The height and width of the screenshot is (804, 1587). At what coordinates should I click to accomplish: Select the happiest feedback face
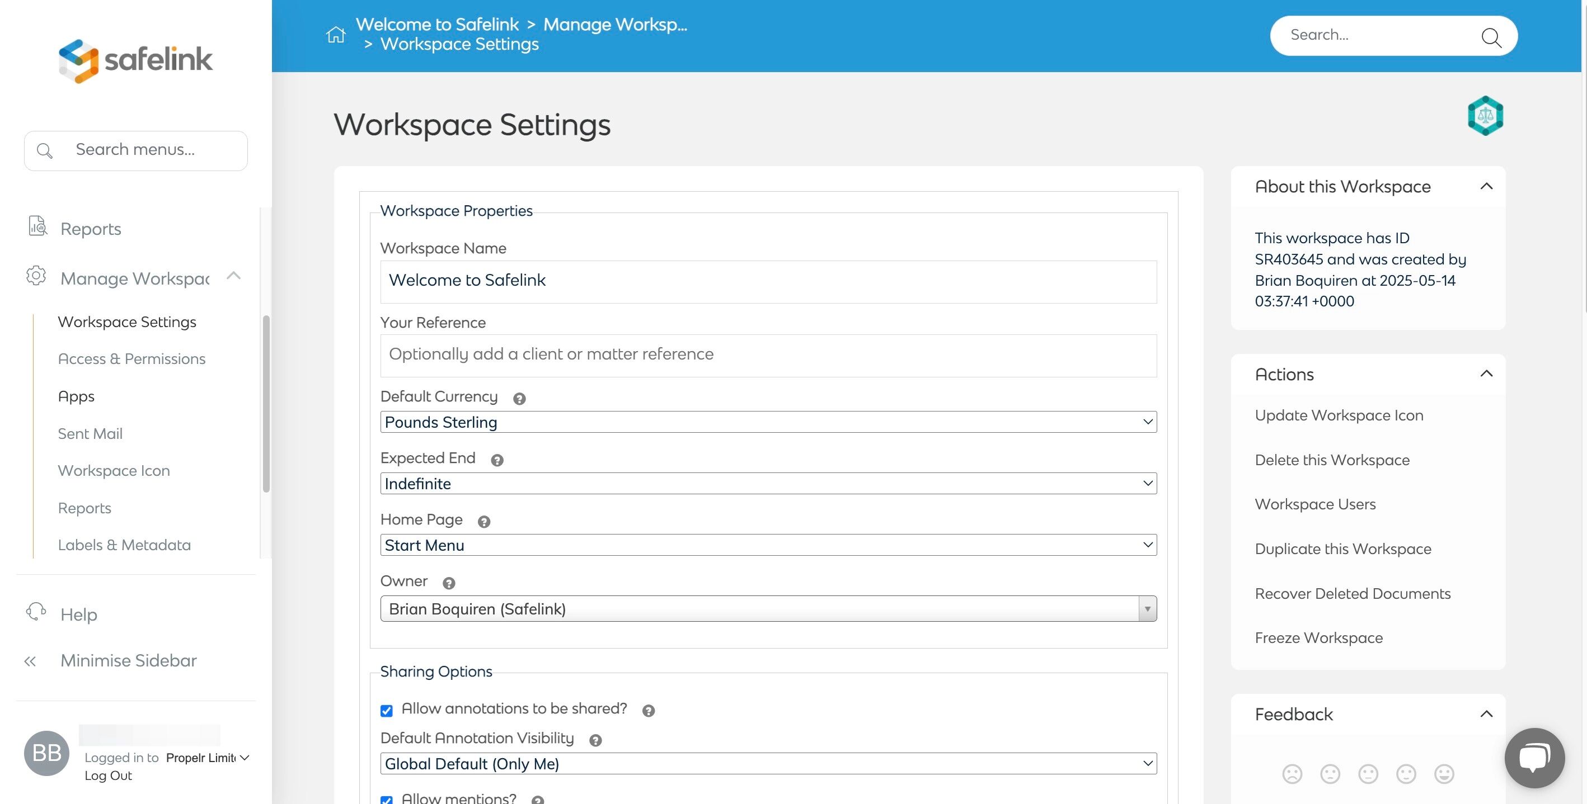coord(1444,774)
